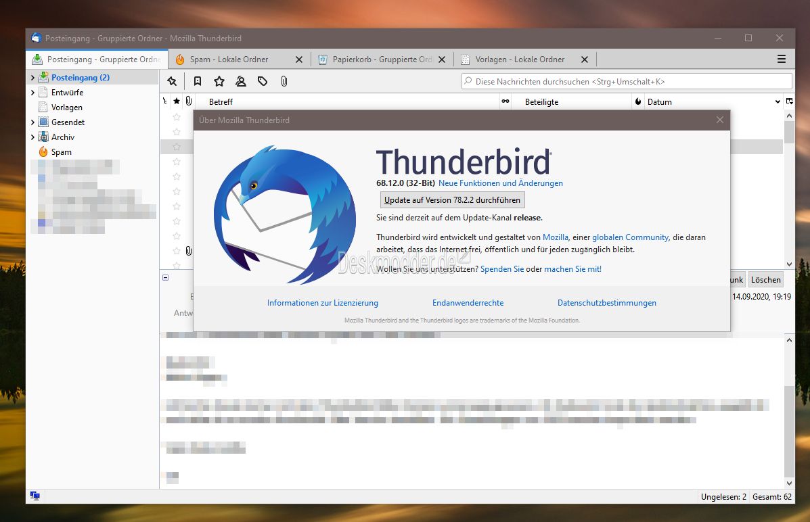Expand the Archiv folder
This screenshot has width=810, height=522.
pyautogui.click(x=32, y=137)
